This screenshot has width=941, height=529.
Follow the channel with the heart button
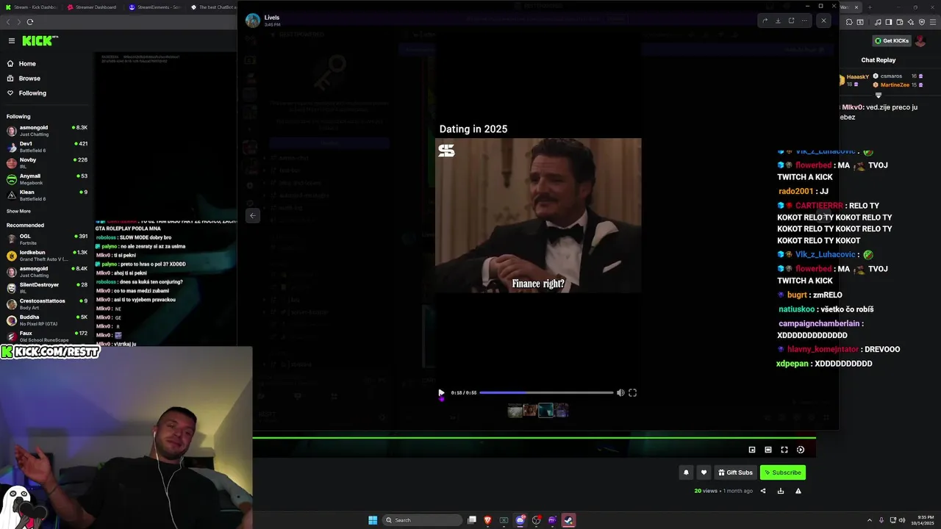coord(704,472)
